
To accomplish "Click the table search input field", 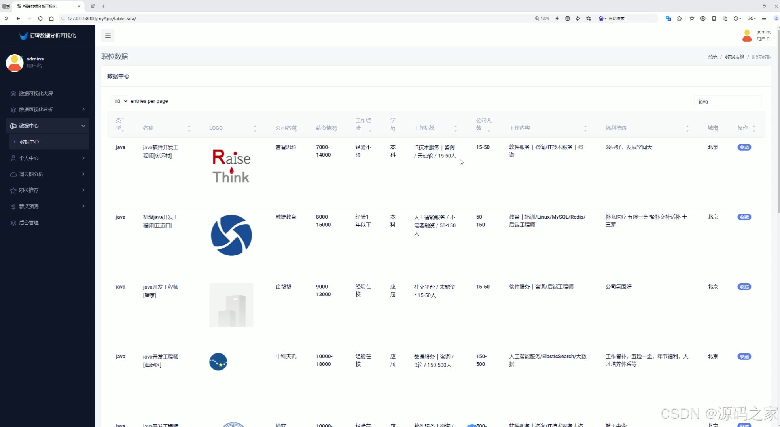I will 727,102.
